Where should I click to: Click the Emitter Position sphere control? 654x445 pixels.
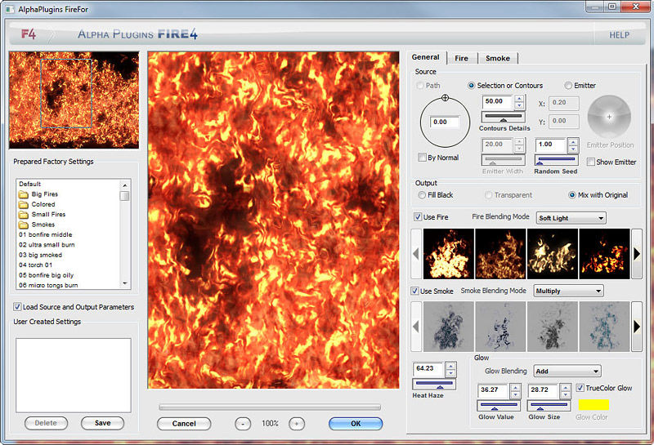pos(609,117)
